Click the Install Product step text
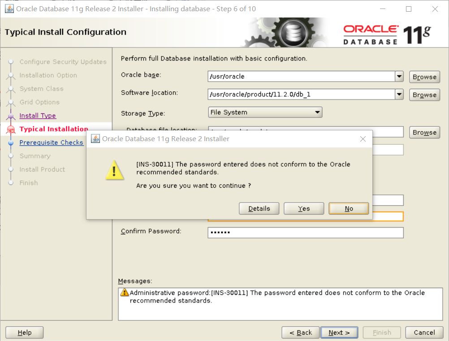Image resolution: width=449 pixels, height=341 pixels. (x=42, y=169)
